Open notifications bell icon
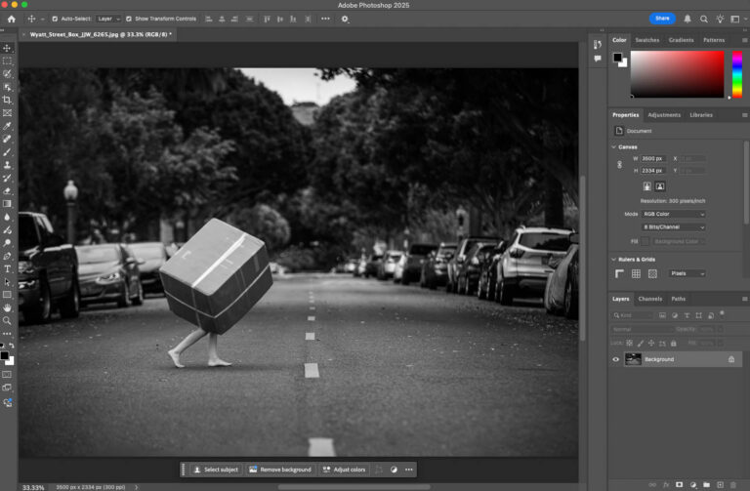Viewport: 750px width, 491px height. (x=687, y=19)
